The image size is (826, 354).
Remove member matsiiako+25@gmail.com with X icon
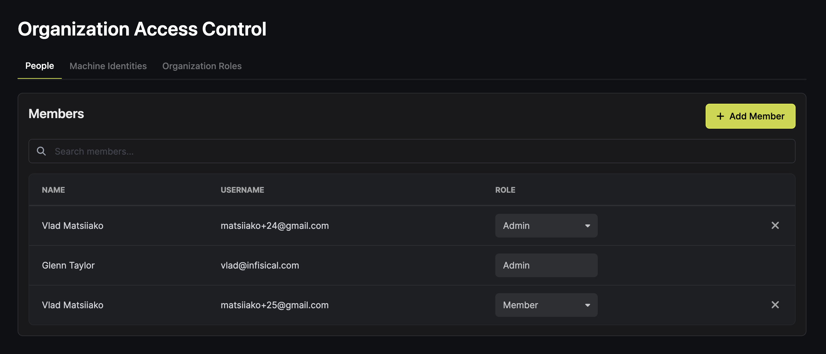(x=775, y=305)
